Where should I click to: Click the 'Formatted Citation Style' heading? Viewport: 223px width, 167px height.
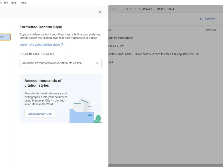41,27
